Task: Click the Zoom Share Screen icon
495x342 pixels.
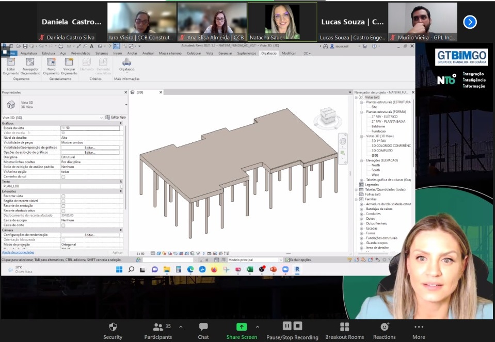Action: click(242, 327)
